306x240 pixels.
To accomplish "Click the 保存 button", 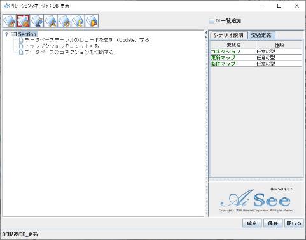I will (x=273, y=223).
